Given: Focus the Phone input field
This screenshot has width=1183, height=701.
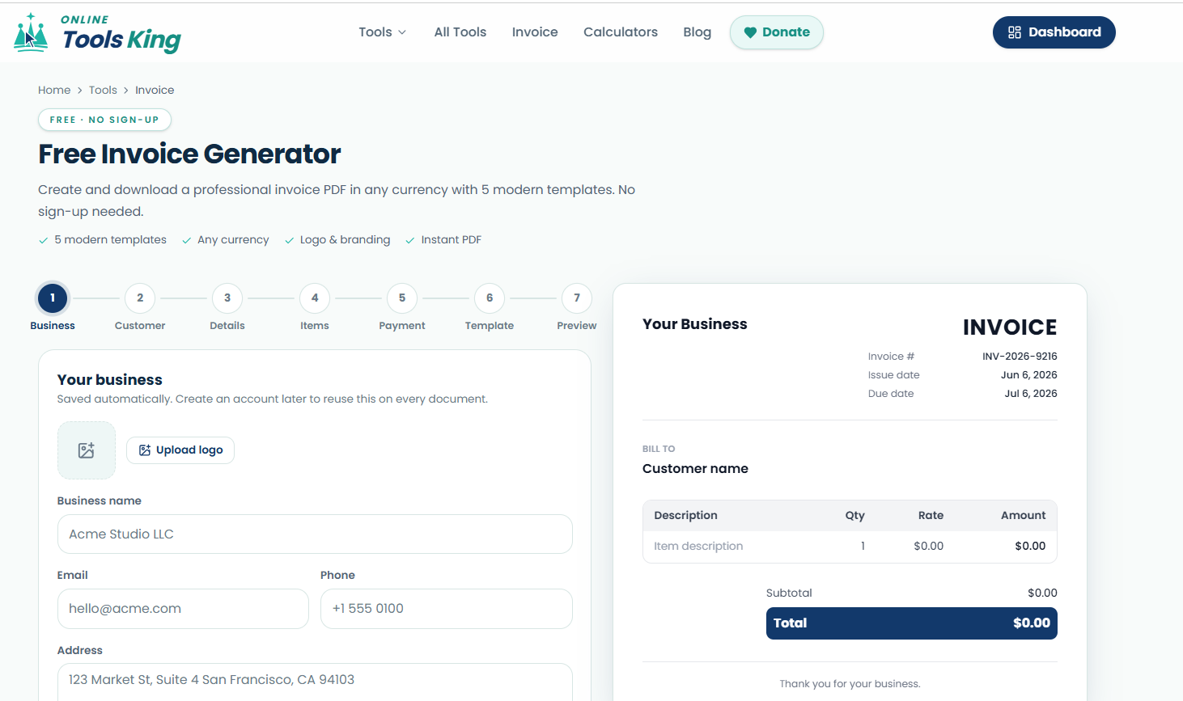Looking at the screenshot, I should click(x=447, y=609).
